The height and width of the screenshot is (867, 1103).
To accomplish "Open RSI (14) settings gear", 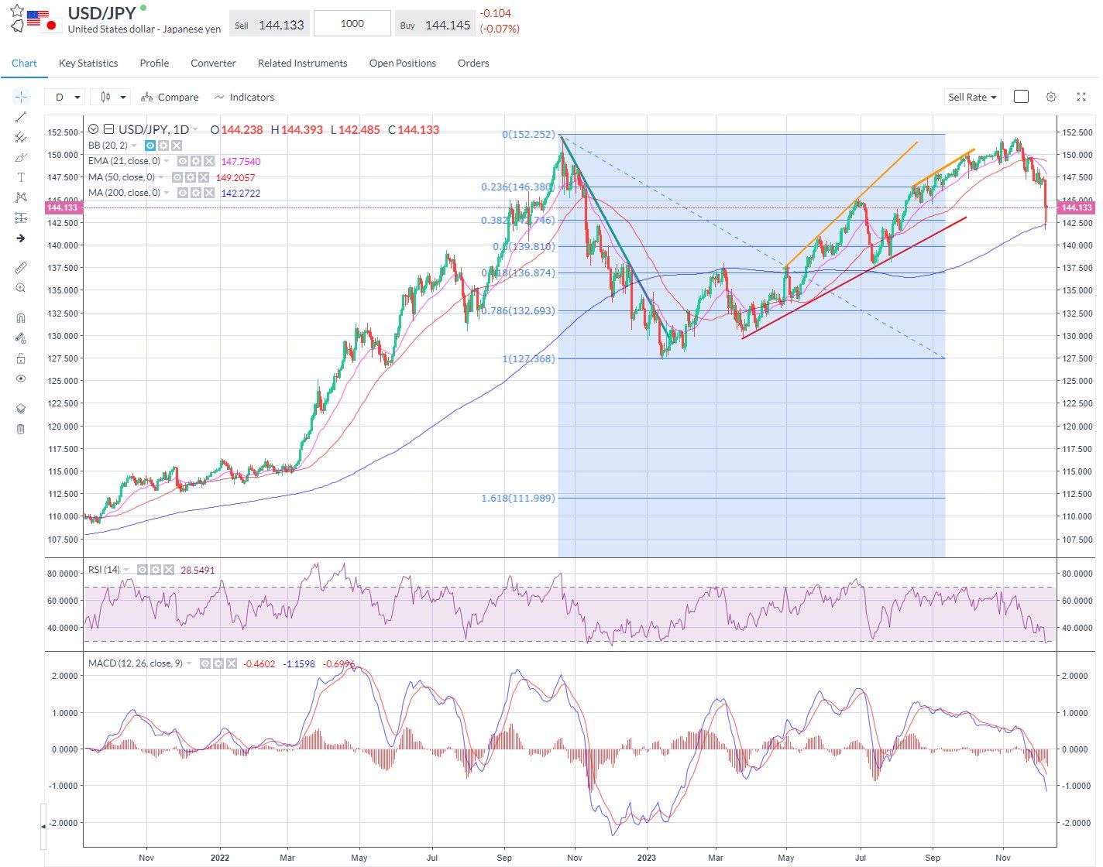I will [156, 570].
